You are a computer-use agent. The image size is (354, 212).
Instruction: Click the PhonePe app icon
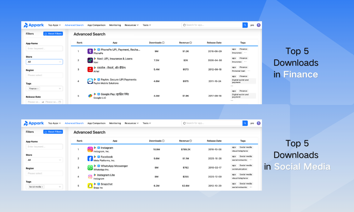90,51
